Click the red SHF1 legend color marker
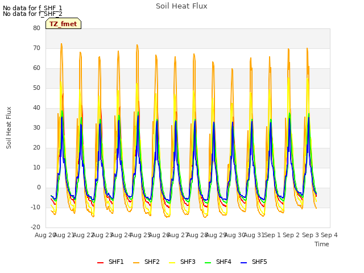 (100, 263)
